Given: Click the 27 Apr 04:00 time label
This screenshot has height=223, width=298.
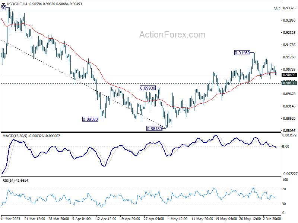Looking at the screenshot, I should [154, 219].
